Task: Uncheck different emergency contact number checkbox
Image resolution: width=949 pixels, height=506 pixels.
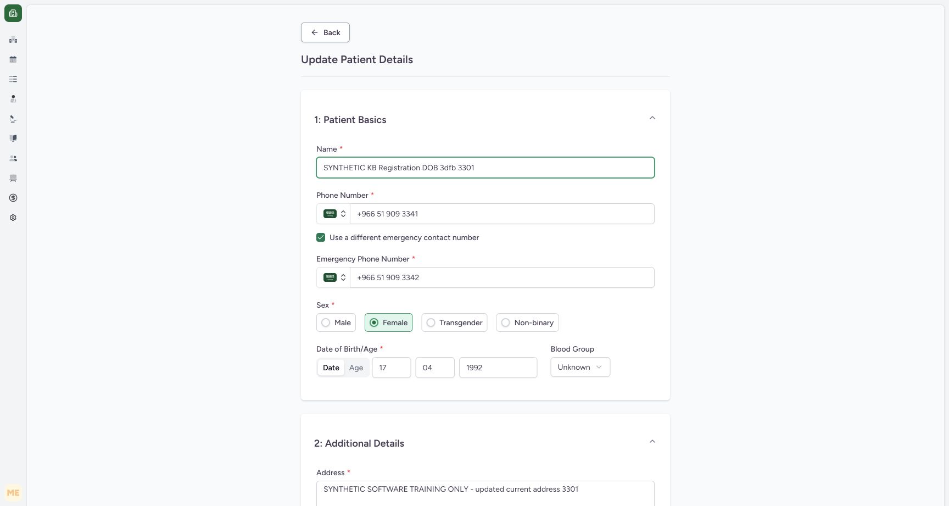Action: (321, 237)
